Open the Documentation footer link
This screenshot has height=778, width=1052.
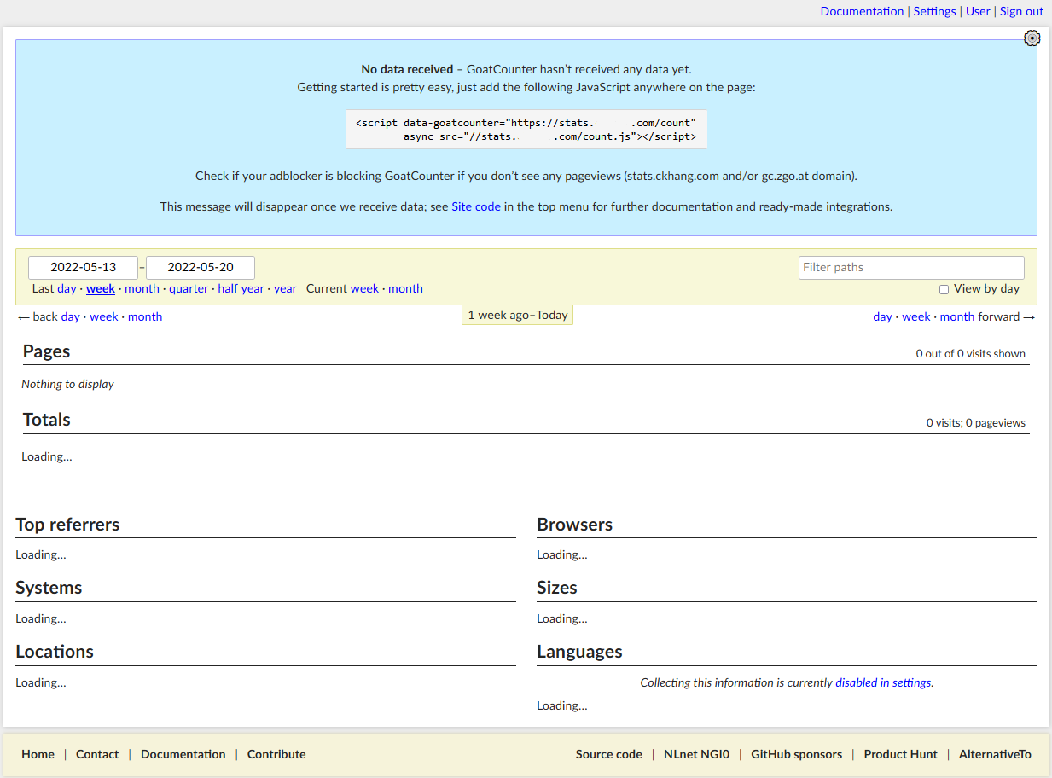tap(183, 754)
